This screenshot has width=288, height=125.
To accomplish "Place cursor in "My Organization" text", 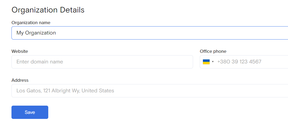I will click(x=36, y=33).
